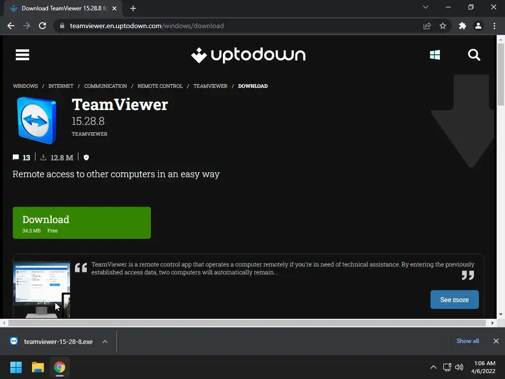Viewport: 505px width, 379px height.
Task: Click the TeamViewer app icon
Action: [36, 120]
